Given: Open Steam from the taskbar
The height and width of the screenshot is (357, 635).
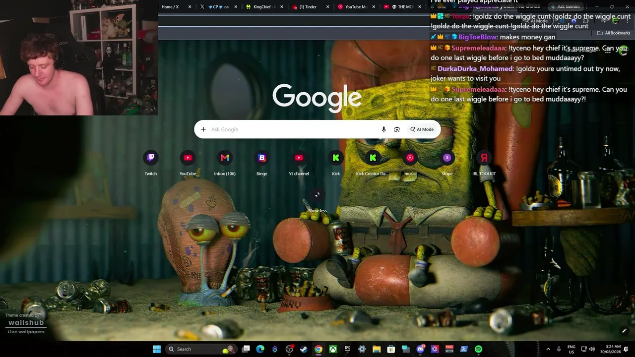Looking at the screenshot, I should [304, 349].
